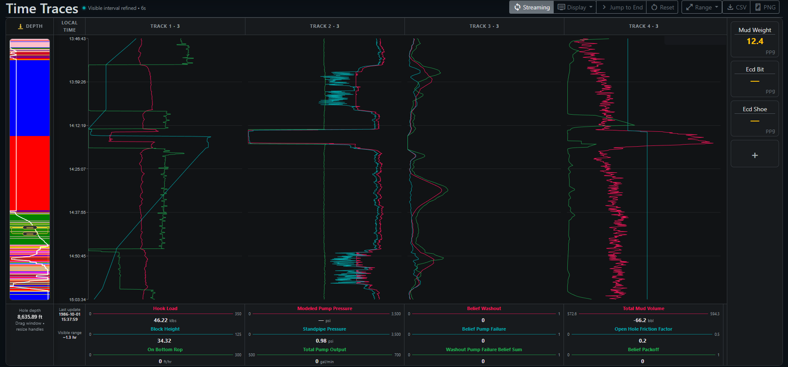788x367 pixels.
Task: Click the 46.22 klbs hook load value
Action: coord(165,320)
